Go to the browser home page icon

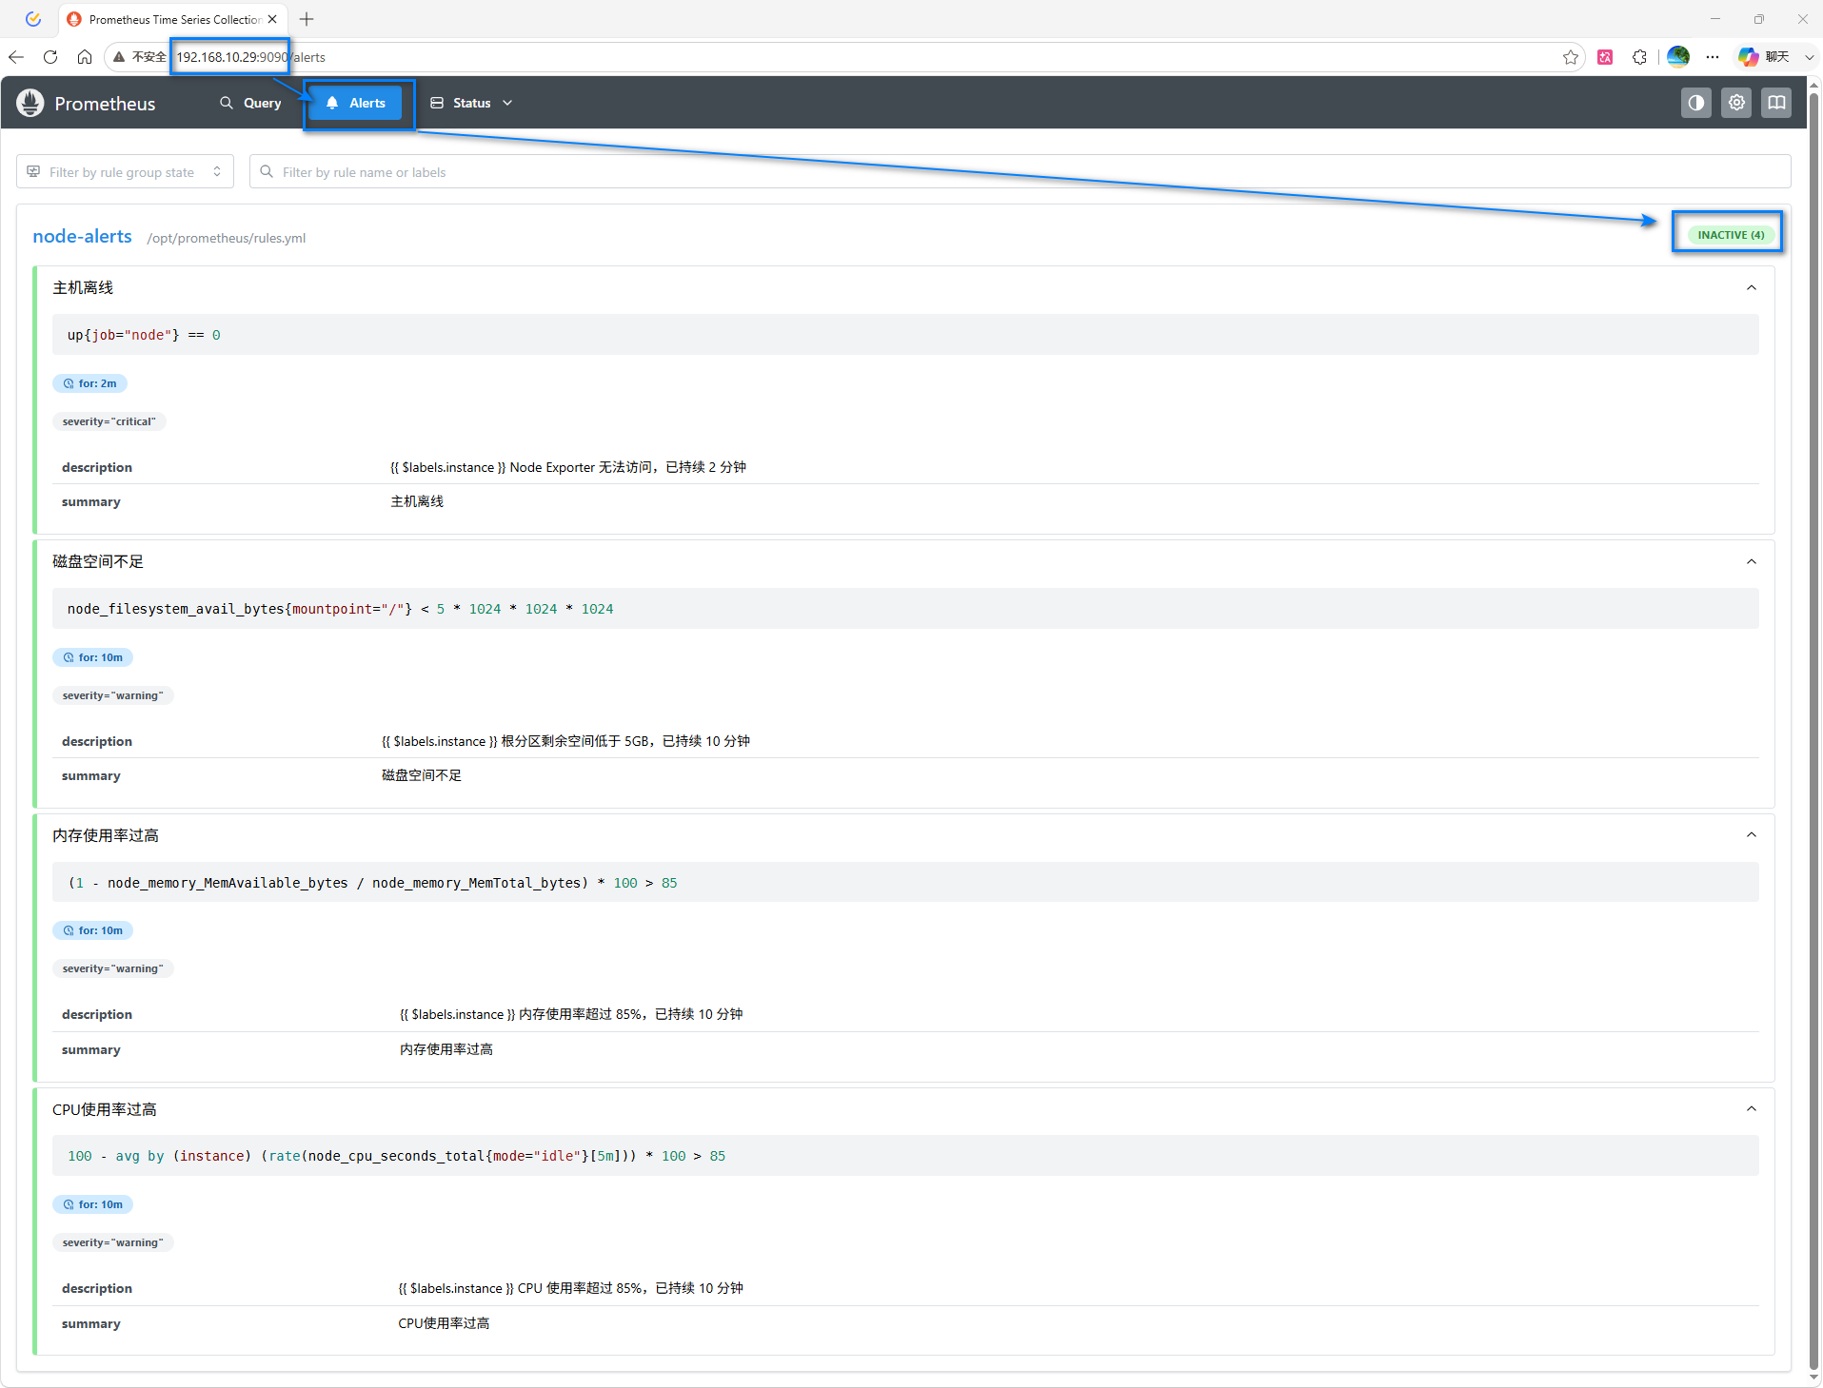[x=85, y=57]
